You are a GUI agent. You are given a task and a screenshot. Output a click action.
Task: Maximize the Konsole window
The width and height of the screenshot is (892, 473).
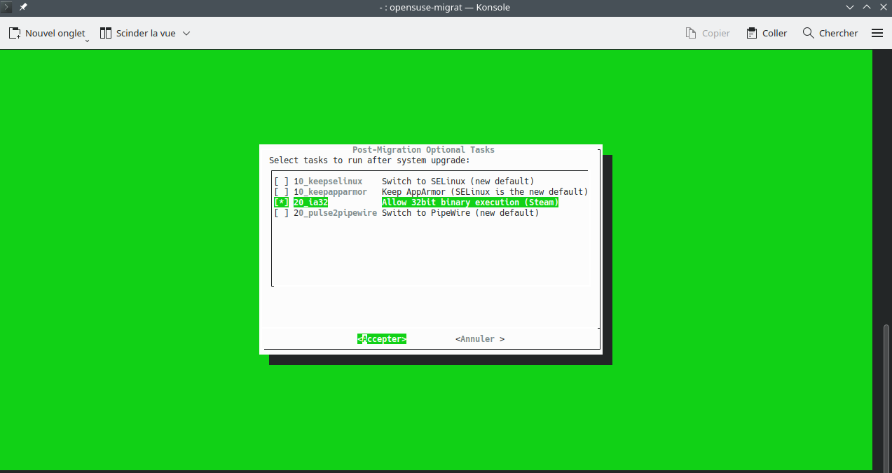tap(867, 7)
